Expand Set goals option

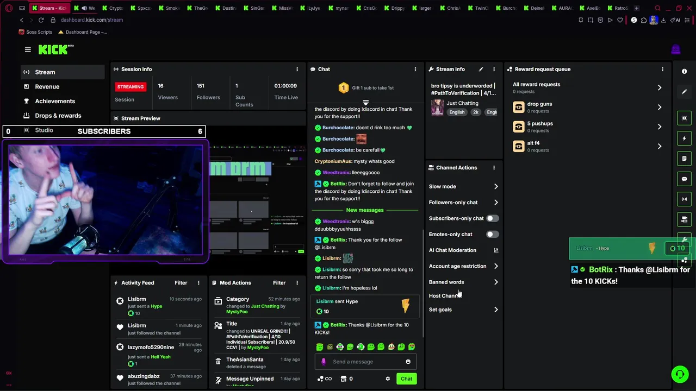pyautogui.click(x=496, y=310)
